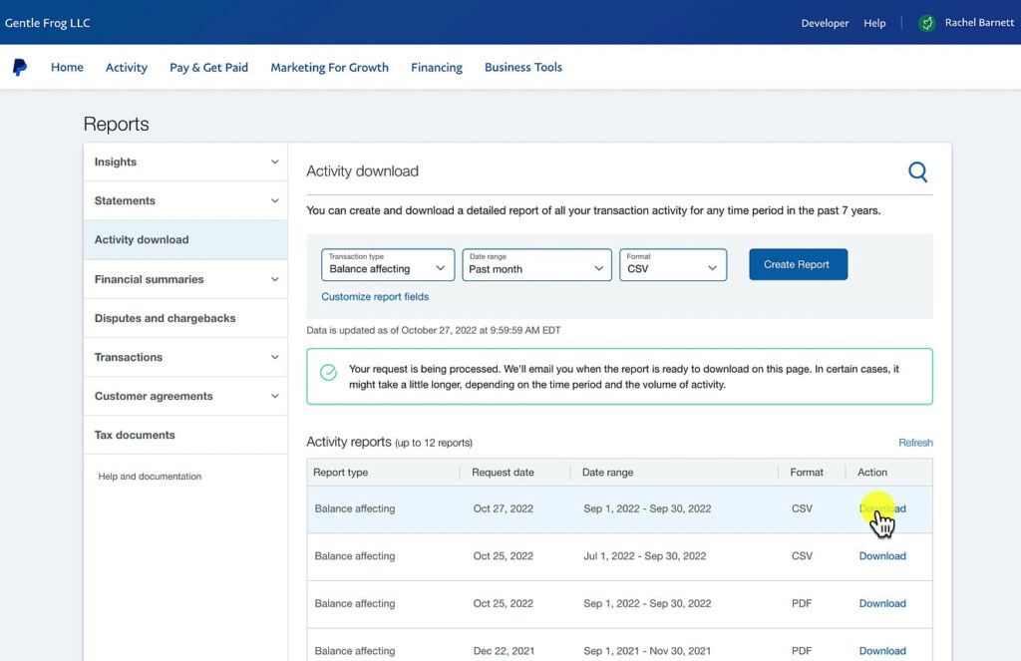Select Marketing For Growth in the navigation

tap(329, 67)
